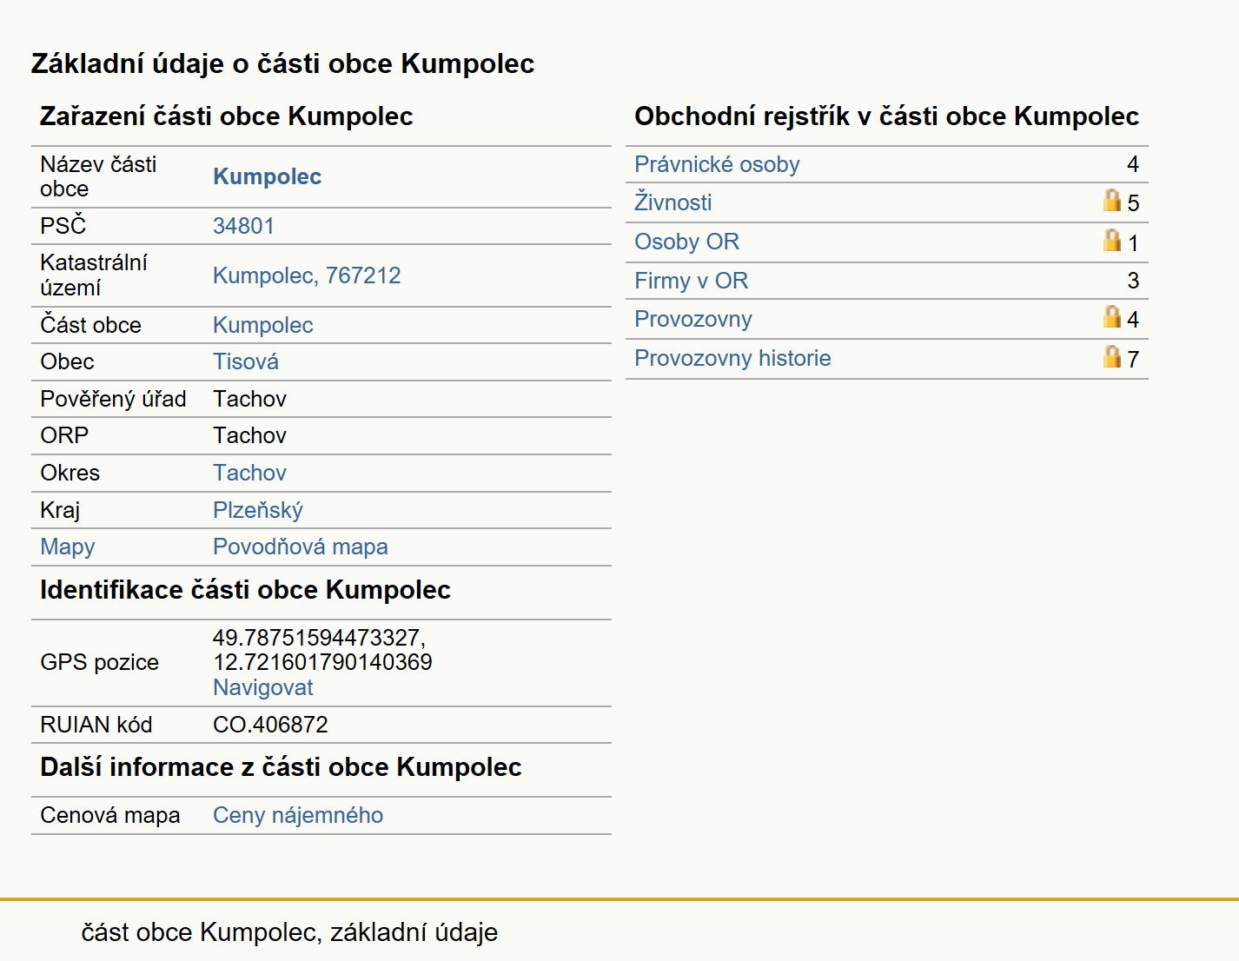Click Navigovat under GPS coordinates
1239x961 pixels.
click(x=262, y=687)
